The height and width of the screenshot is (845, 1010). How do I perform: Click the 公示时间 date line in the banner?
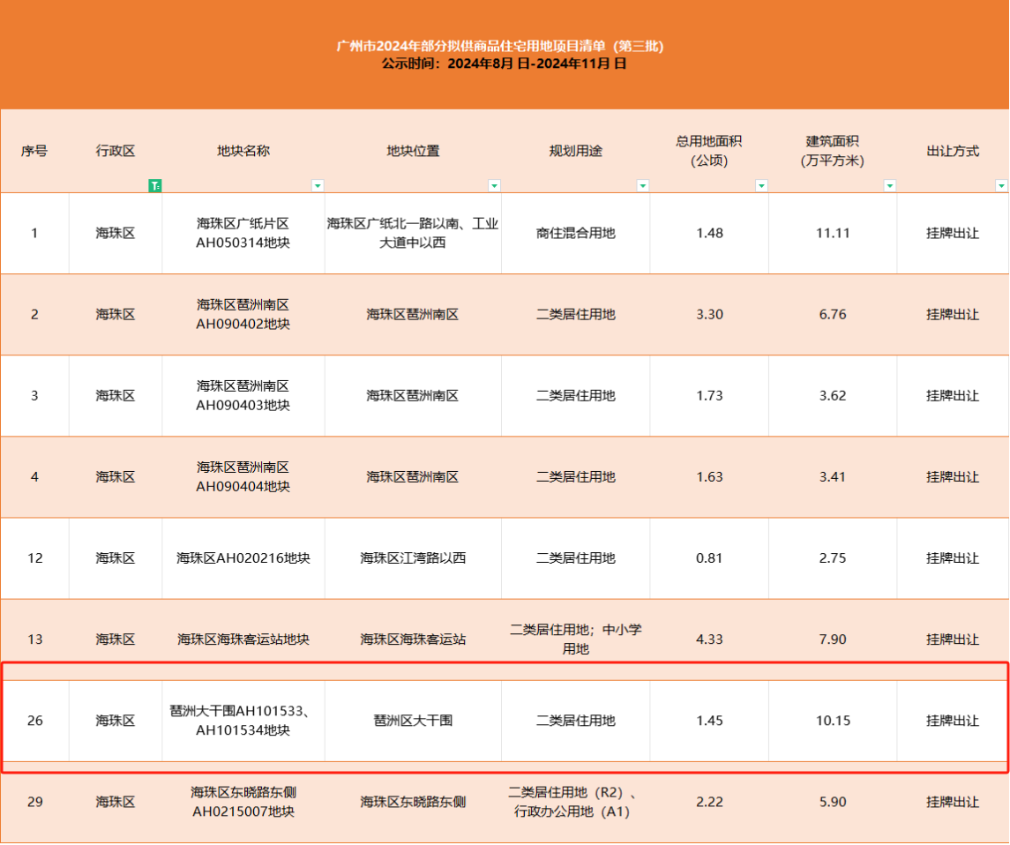[505, 64]
